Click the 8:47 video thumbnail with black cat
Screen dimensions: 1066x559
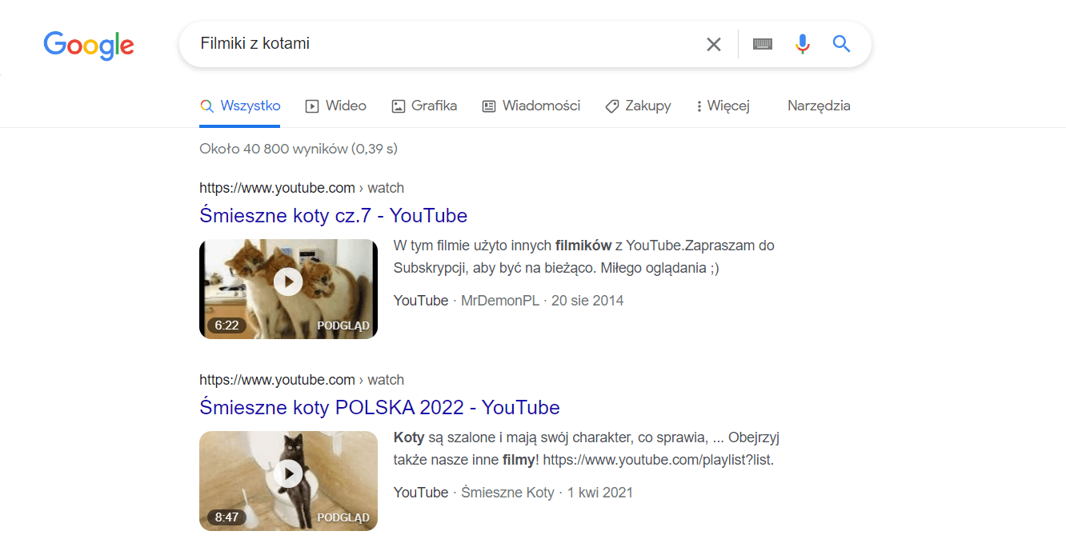click(288, 481)
